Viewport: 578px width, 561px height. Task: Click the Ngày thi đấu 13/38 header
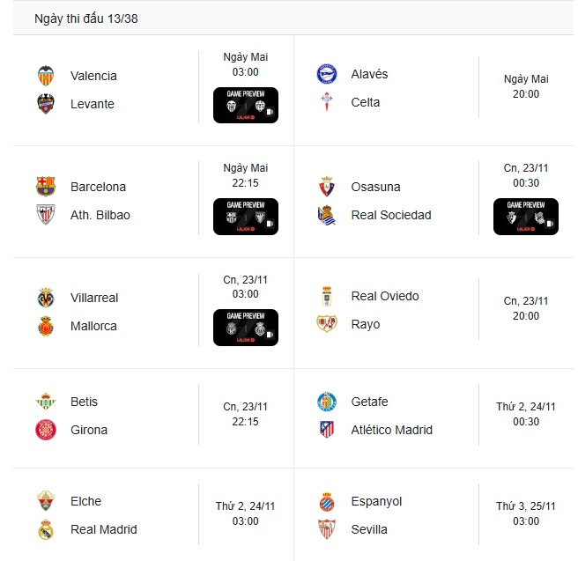(x=85, y=18)
